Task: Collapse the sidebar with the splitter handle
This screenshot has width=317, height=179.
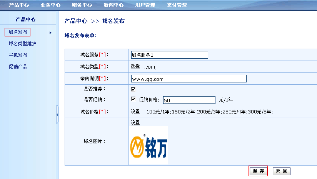Action: pyautogui.click(x=57, y=115)
